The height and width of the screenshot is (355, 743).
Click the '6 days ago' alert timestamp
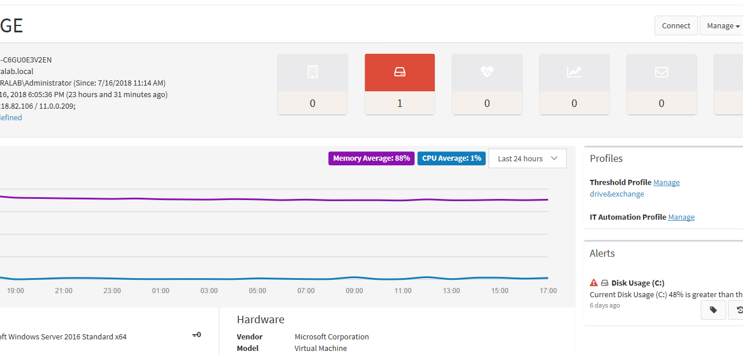[605, 305]
